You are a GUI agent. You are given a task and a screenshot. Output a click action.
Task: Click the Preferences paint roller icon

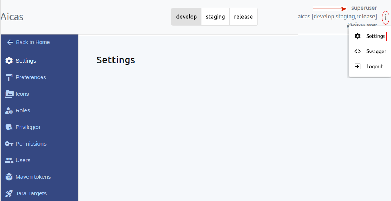click(9, 77)
